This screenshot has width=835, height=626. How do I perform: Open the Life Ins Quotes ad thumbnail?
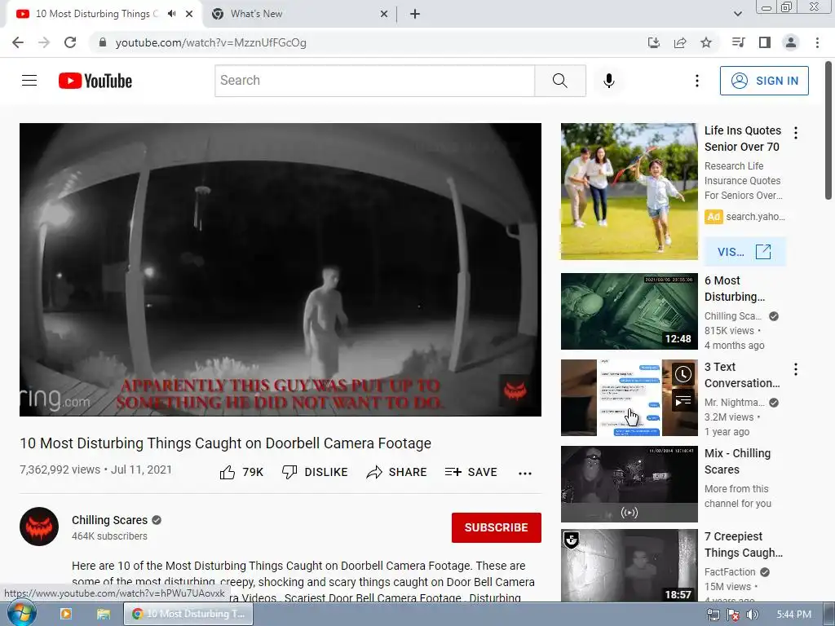click(x=629, y=192)
